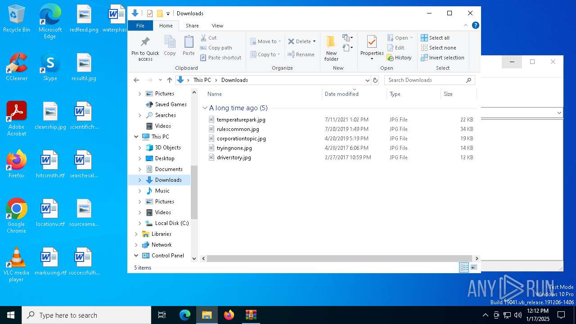
Task: Open Local Disk (C:) in navigation pane
Action: pyautogui.click(x=171, y=223)
